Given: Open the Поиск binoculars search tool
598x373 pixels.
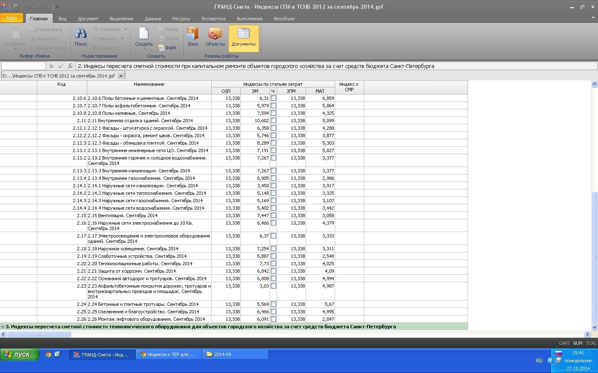Looking at the screenshot, I should (x=81, y=37).
